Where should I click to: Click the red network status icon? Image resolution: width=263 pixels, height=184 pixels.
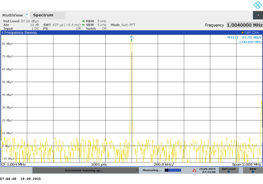(194, 170)
